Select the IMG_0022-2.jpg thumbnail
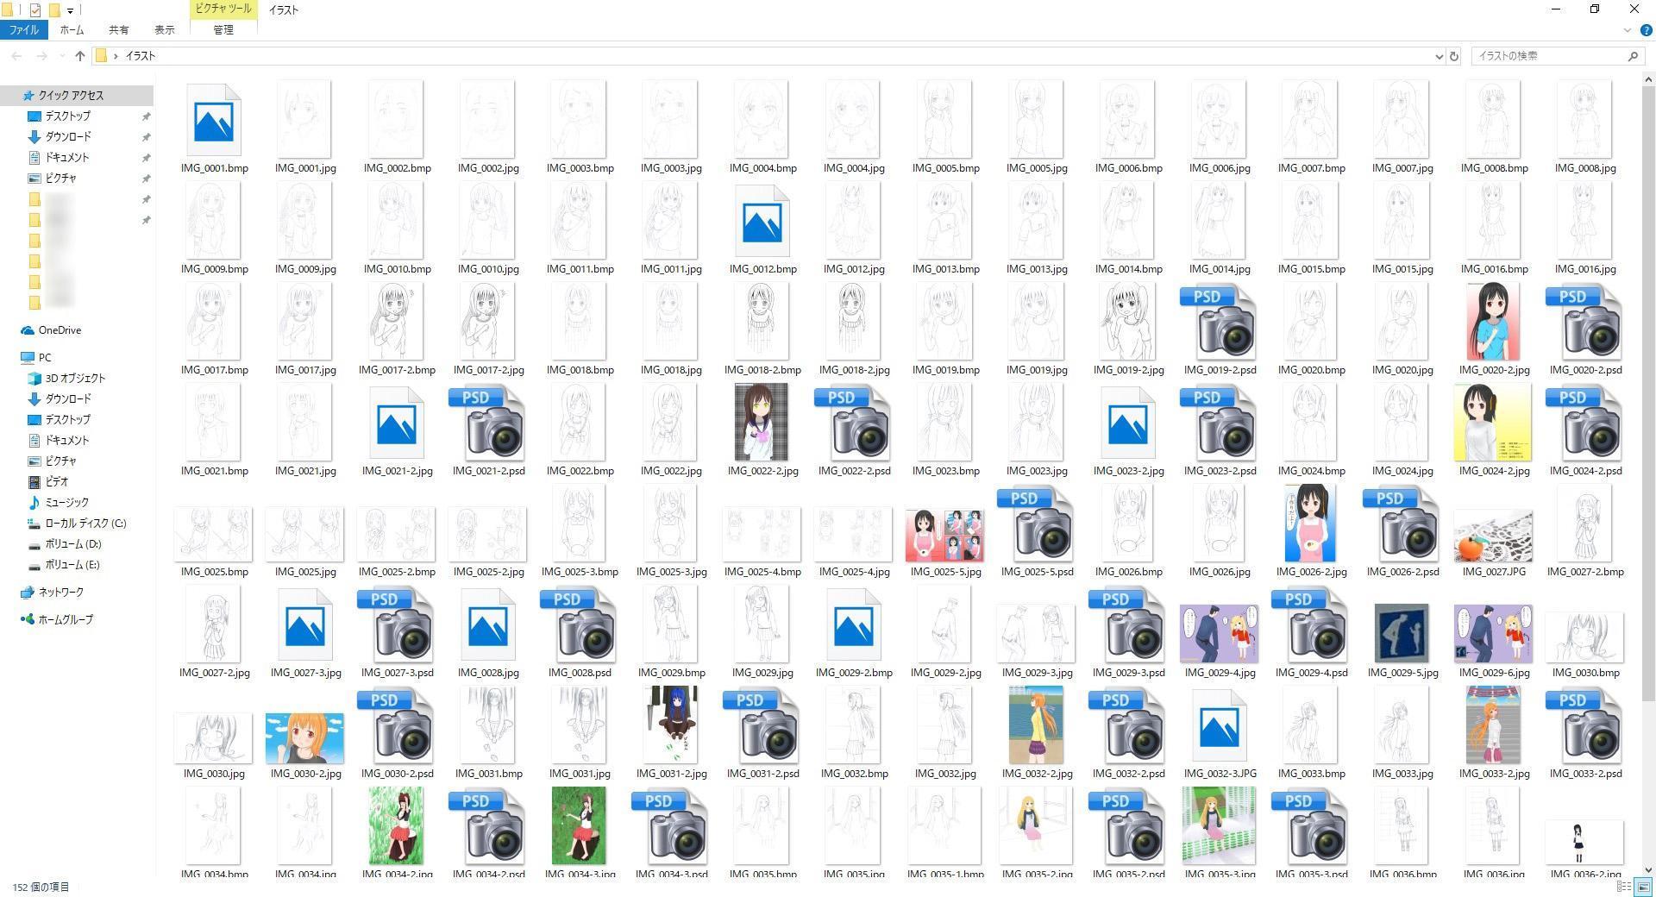The image size is (1656, 897). pyautogui.click(x=762, y=423)
